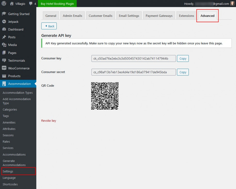Copy the Consumer secret
Screen dimensions: 236x189
183,72
